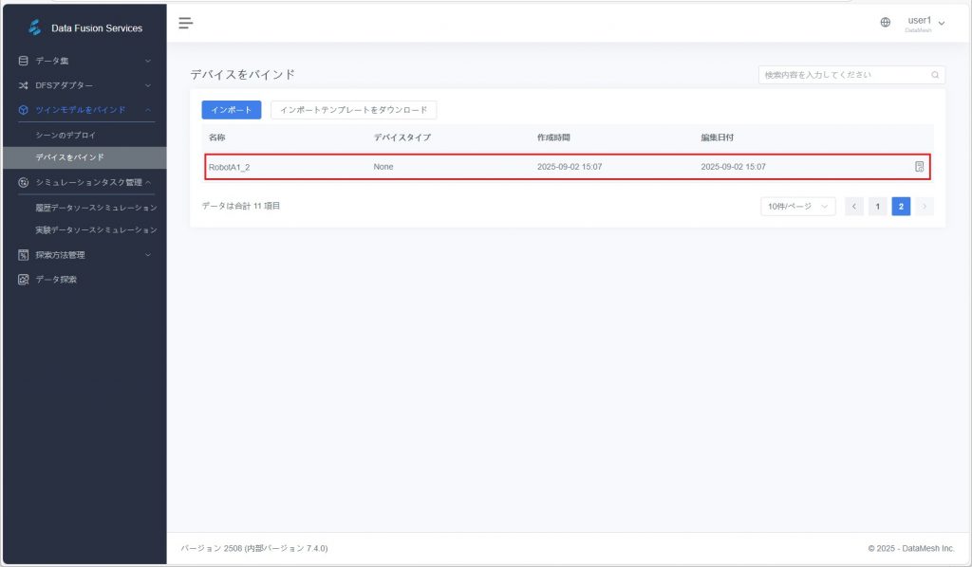Click the Data Fusion Services logo
Viewport: 972px width, 567px height.
pyautogui.click(x=35, y=27)
